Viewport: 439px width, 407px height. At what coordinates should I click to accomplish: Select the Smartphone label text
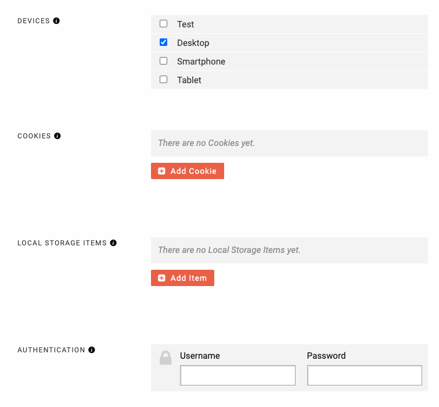[201, 62]
